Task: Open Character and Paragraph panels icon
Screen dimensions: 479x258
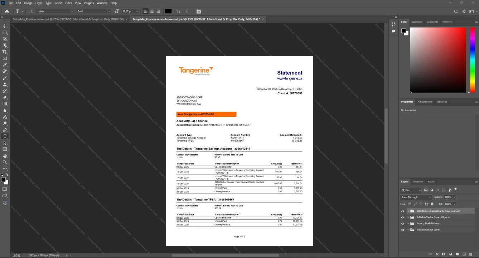Action: [199, 11]
